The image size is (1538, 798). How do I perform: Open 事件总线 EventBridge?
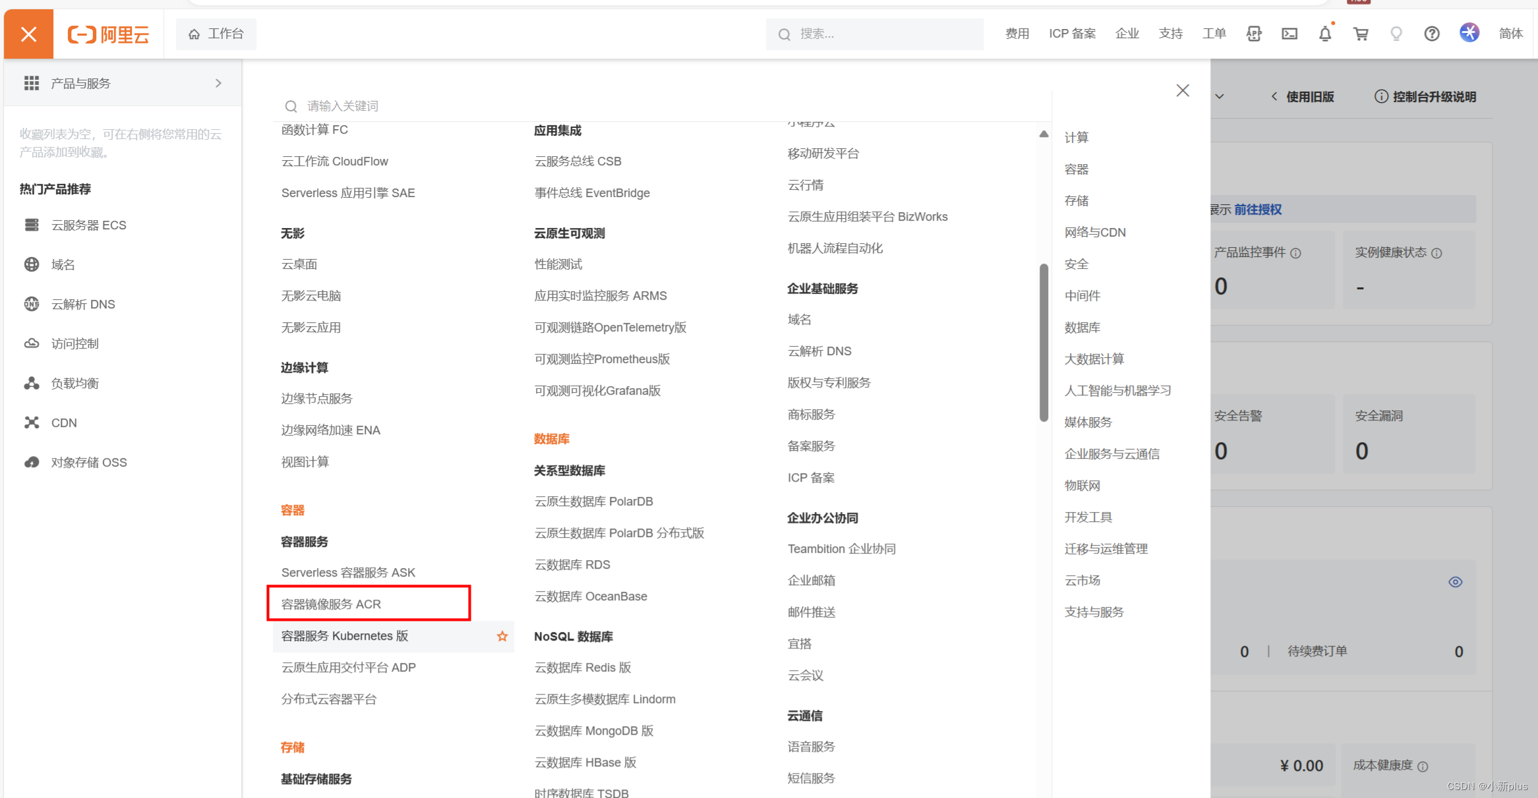(592, 192)
